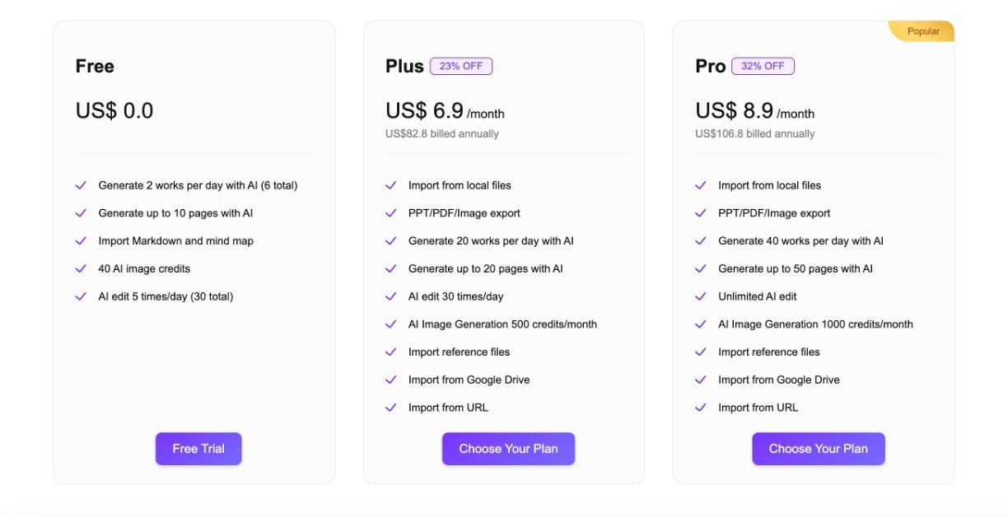This screenshot has width=1008, height=517.
Task: Choose the Plus plan button
Action: point(508,449)
